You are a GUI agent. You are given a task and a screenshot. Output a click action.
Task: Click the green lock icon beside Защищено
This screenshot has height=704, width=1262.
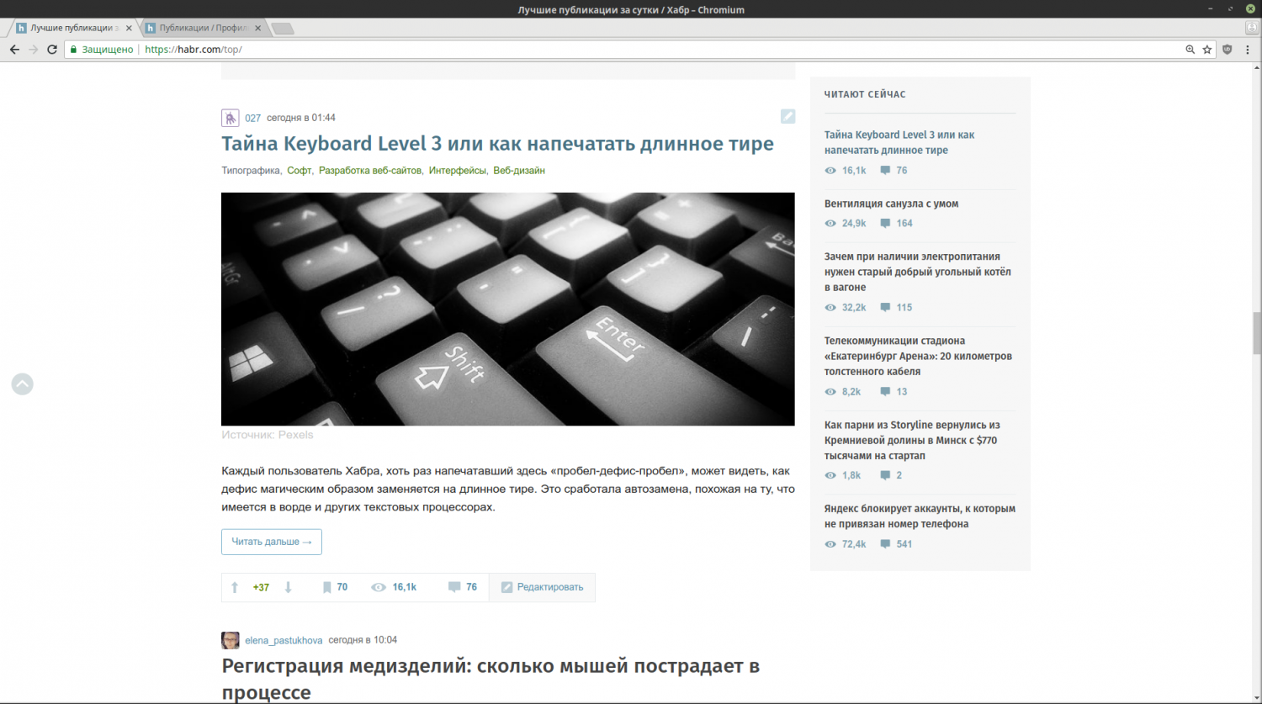(x=73, y=50)
